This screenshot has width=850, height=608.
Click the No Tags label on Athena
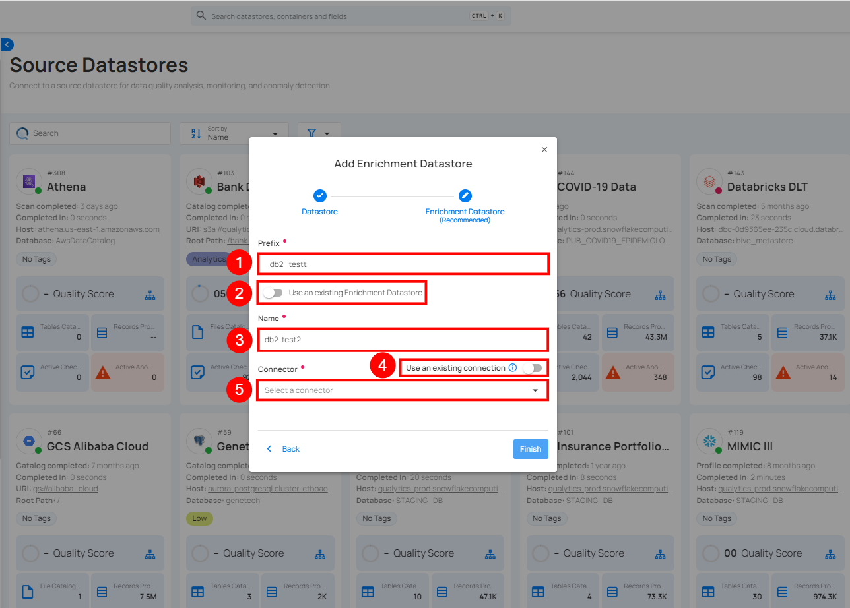[x=36, y=259]
